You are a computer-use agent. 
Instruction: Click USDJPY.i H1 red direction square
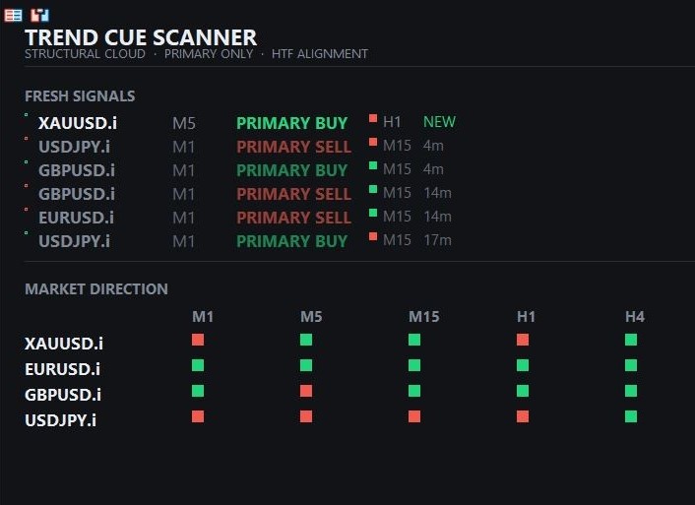tap(523, 416)
